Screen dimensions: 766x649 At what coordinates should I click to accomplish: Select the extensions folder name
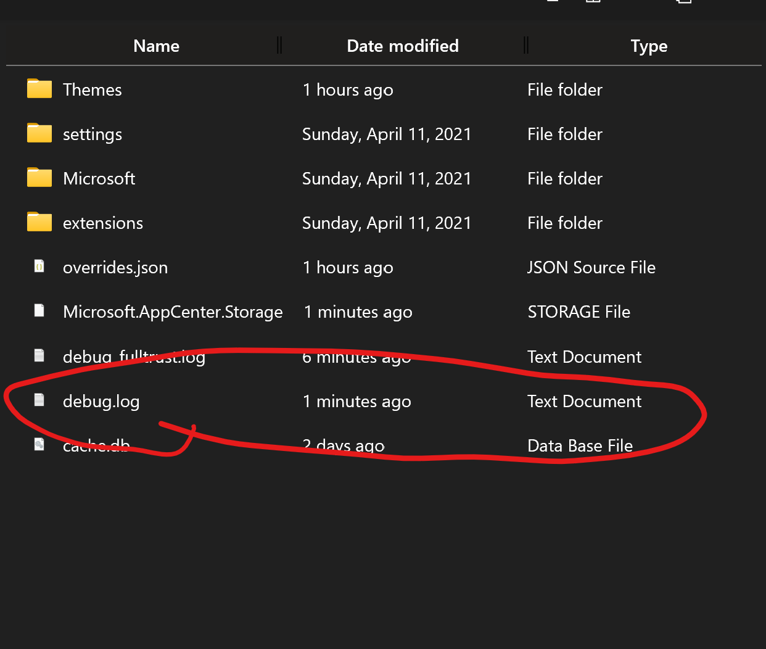click(103, 223)
